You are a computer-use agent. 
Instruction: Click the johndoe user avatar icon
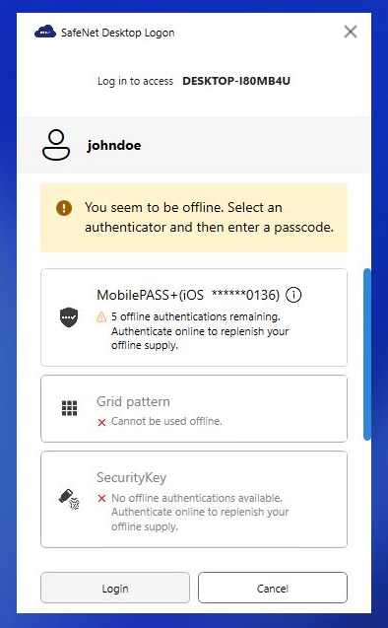click(56, 145)
